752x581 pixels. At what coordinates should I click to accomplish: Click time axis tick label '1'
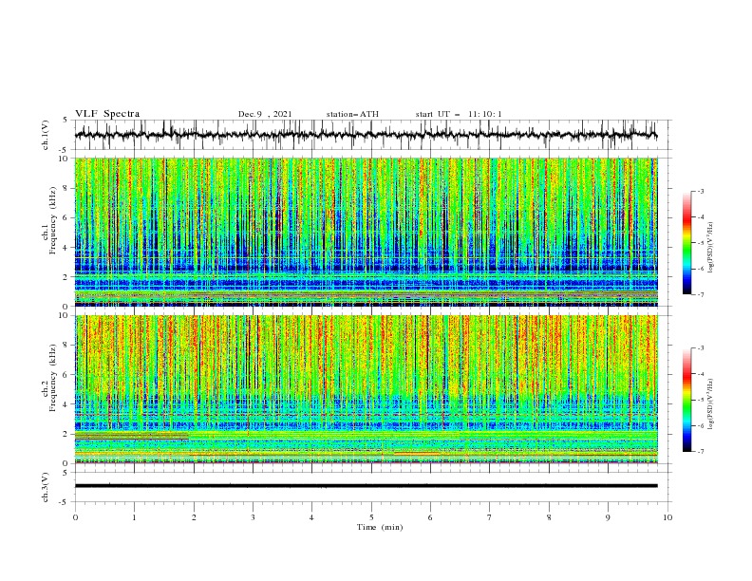134,517
